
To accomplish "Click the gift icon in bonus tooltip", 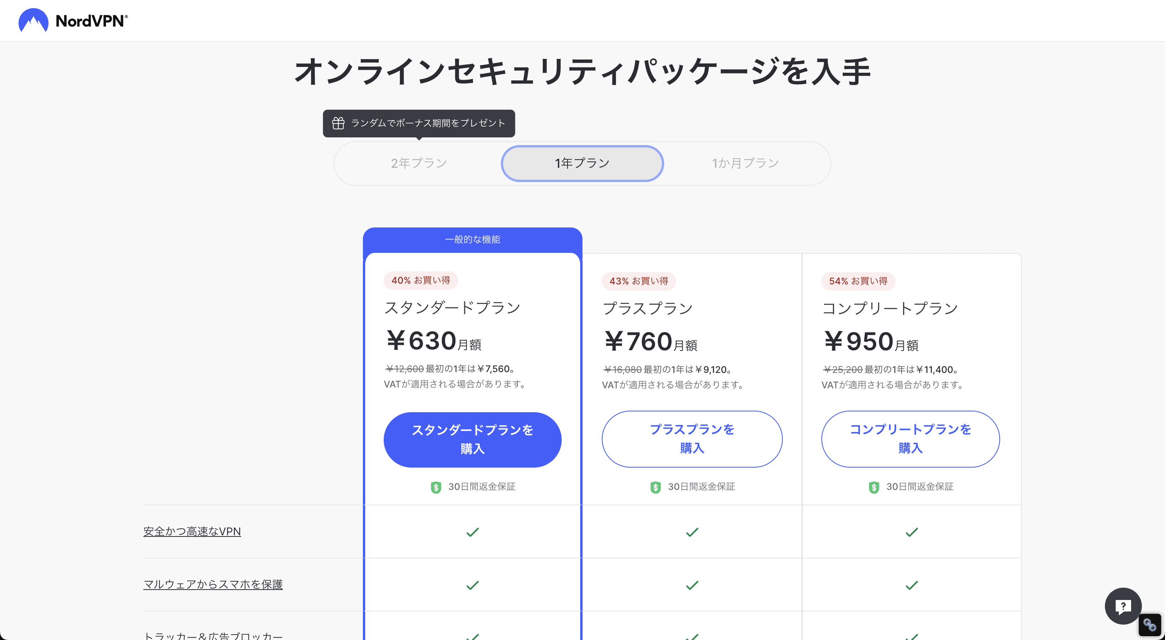I will click(338, 123).
